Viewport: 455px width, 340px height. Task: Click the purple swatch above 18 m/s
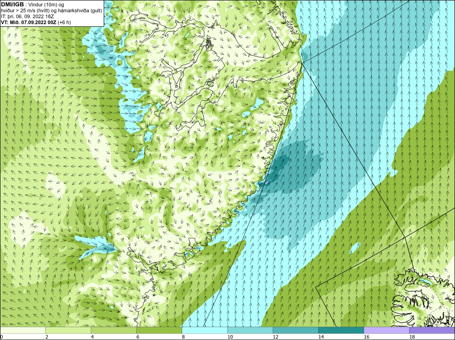point(432,330)
